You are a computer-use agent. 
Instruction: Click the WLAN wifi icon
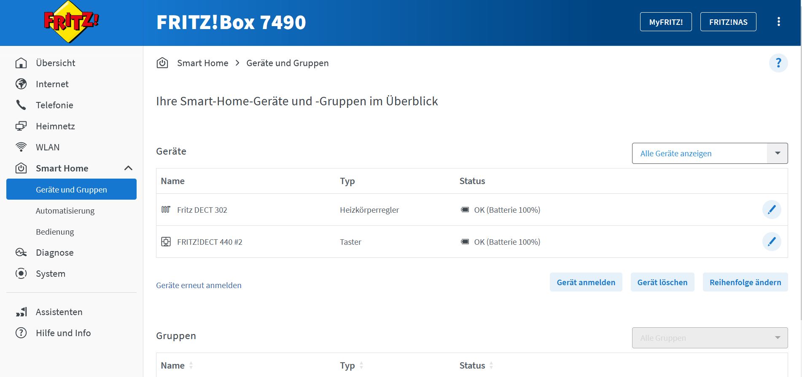tap(21, 147)
